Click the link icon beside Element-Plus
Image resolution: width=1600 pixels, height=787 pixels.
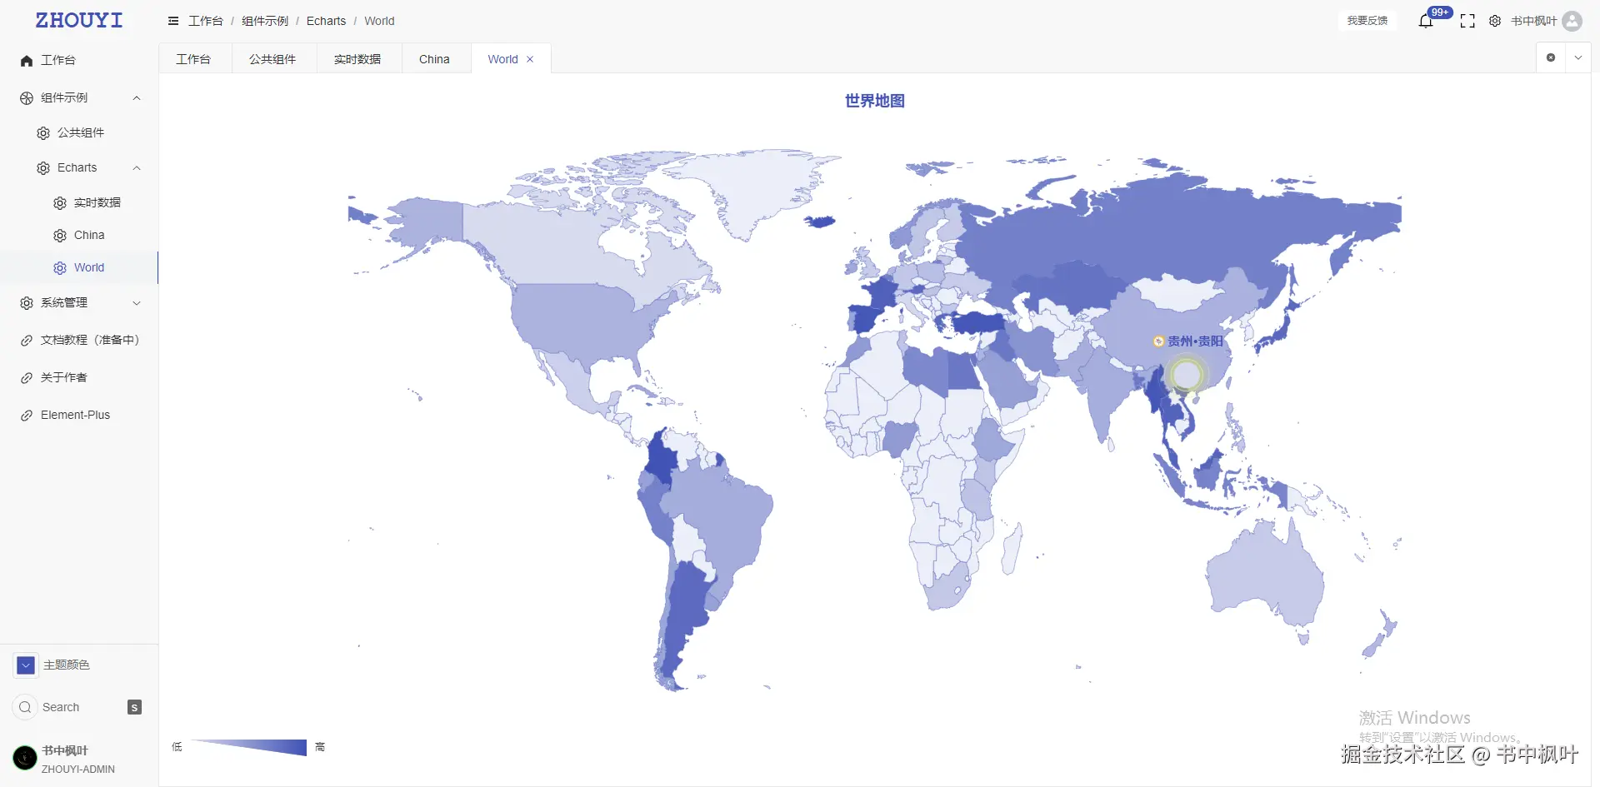(x=27, y=416)
